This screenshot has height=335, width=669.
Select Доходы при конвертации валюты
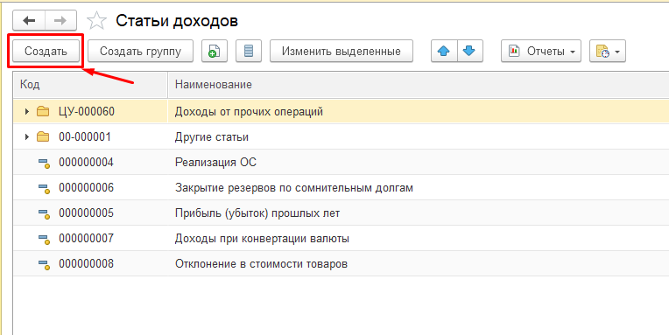[x=342, y=238]
